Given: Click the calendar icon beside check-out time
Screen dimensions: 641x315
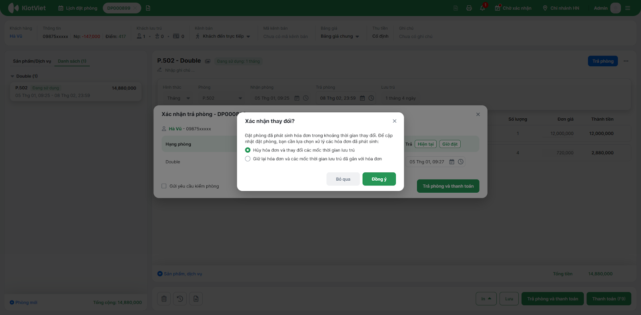Looking at the screenshot, I should point(452,162).
